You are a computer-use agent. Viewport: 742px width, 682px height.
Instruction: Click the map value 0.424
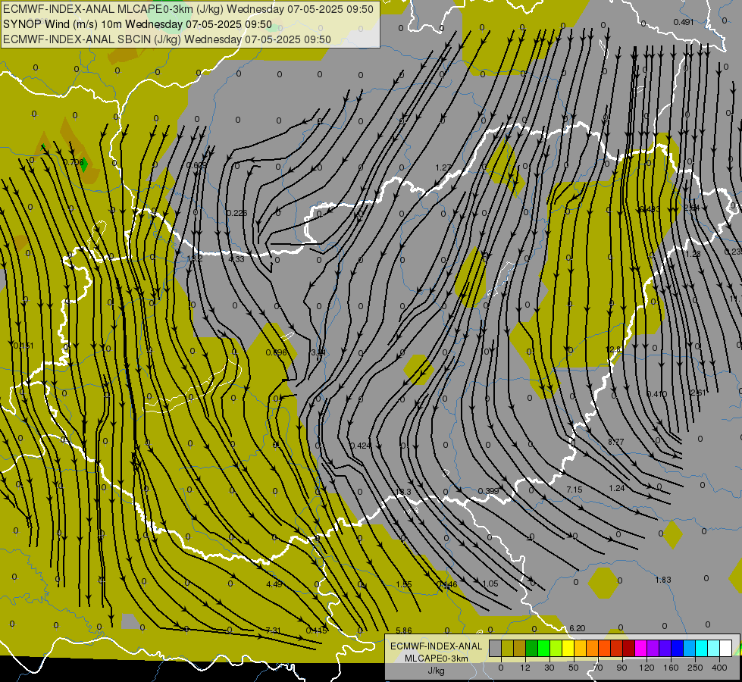click(361, 446)
